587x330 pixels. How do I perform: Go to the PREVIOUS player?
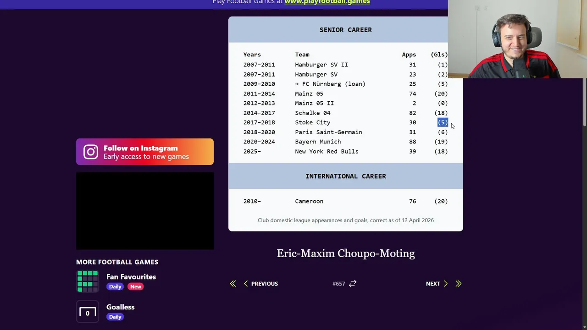(x=265, y=284)
